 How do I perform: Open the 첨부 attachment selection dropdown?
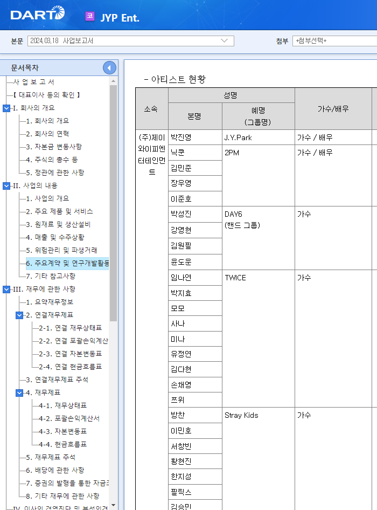pos(335,40)
